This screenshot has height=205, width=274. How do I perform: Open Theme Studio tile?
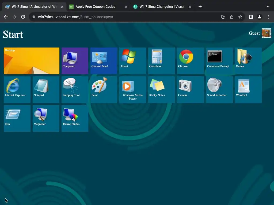click(75, 119)
